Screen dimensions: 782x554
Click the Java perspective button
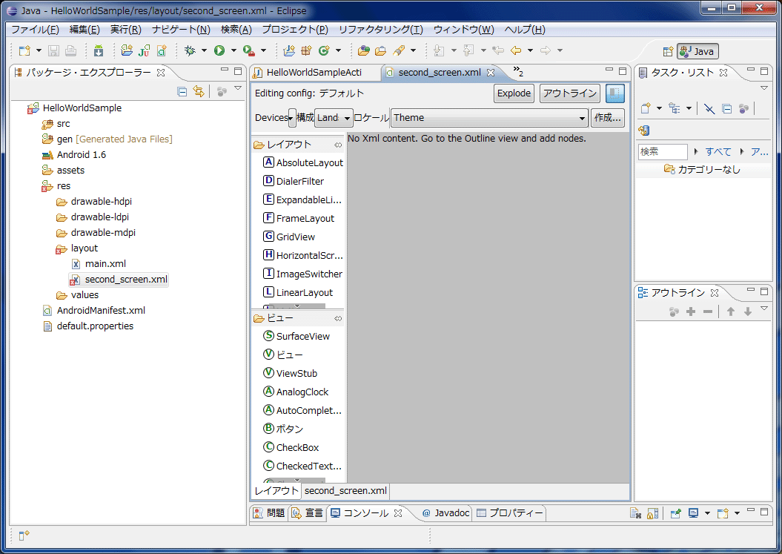pyautogui.click(x=697, y=51)
